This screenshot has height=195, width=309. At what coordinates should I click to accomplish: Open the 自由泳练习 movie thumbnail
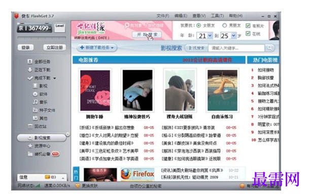[x=222, y=90]
